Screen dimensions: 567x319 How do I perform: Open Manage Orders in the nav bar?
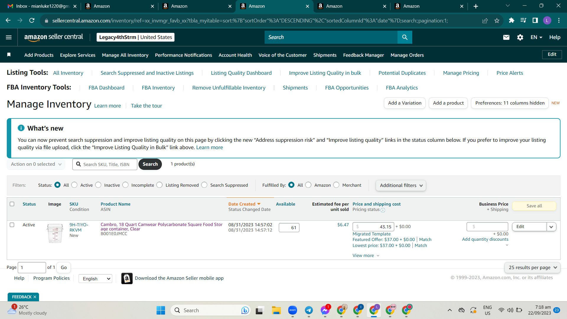407,55
